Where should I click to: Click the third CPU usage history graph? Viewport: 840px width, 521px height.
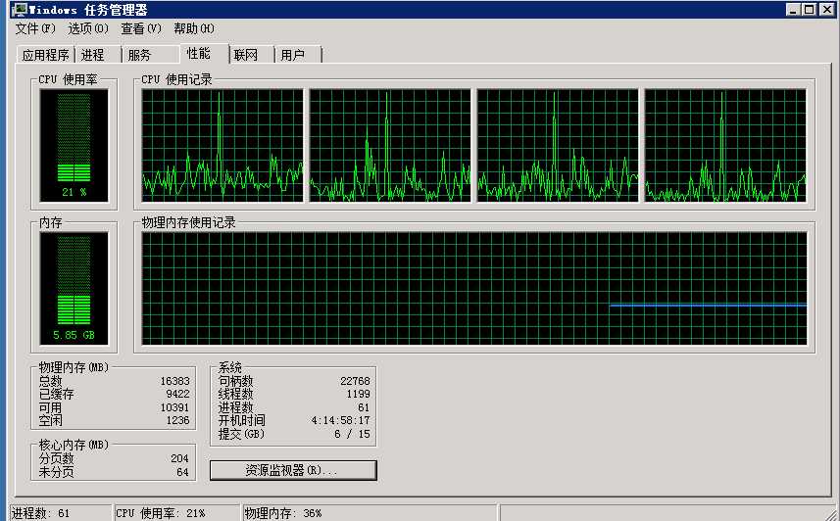pyautogui.click(x=558, y=145)
